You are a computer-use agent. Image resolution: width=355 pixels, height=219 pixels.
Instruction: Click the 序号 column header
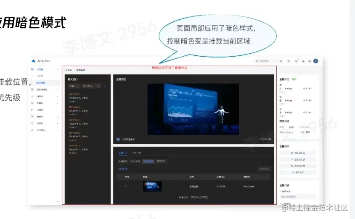[x=127, y=177]
